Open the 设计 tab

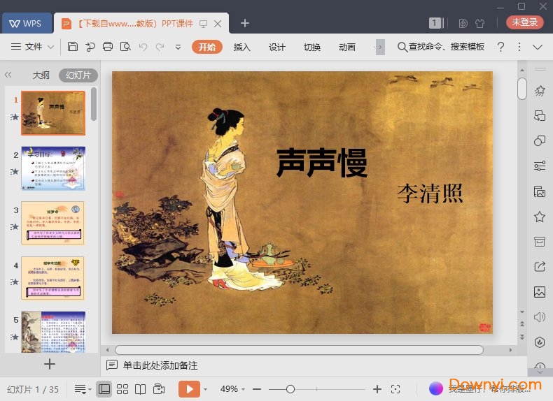277,47
